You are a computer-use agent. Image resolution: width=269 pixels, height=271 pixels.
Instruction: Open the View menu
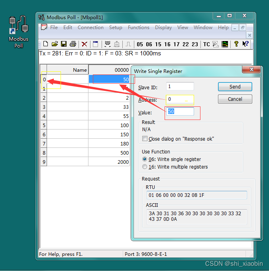pos(183,27)
